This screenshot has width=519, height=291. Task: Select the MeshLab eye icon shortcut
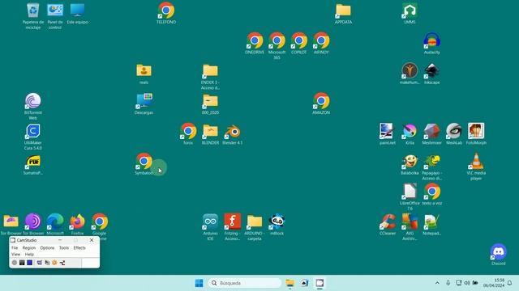(454, 133)
